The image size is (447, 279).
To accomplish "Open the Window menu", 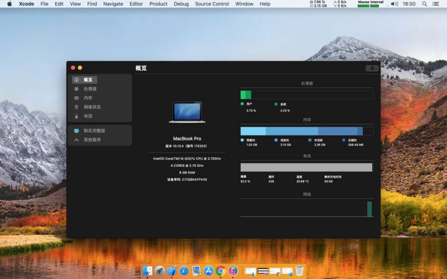I will 244,4.
